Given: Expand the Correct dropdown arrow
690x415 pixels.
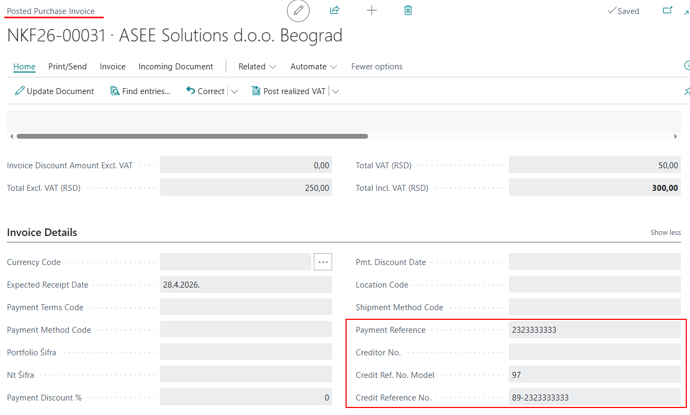Looking at the screenshot, I should [234, 91].
